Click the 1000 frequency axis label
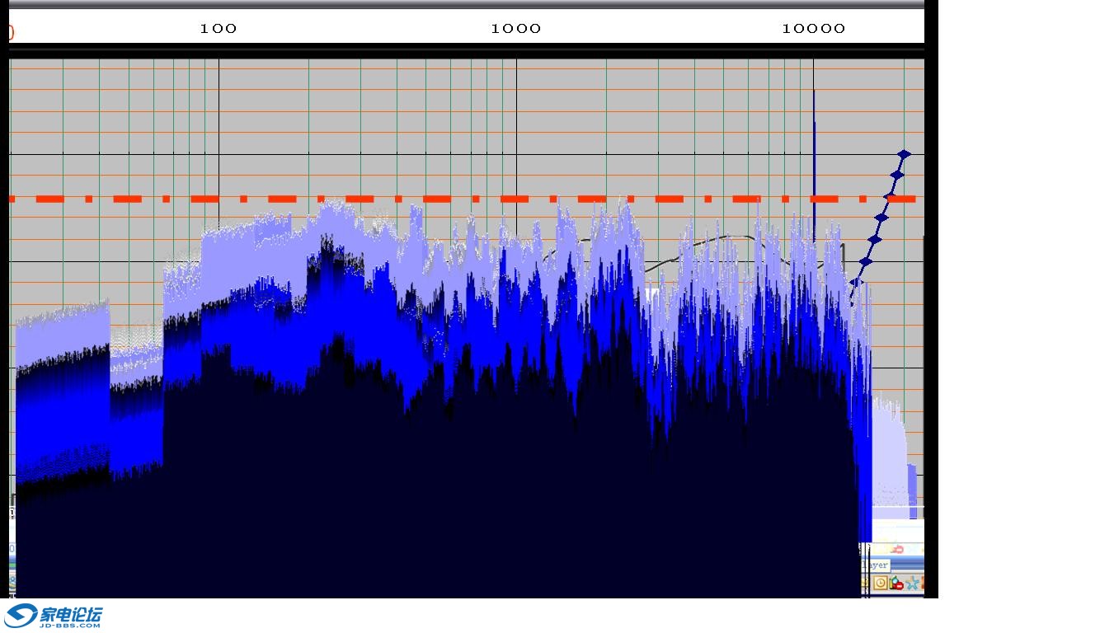This screenshot has height=633, width=1100. [515, 29]
